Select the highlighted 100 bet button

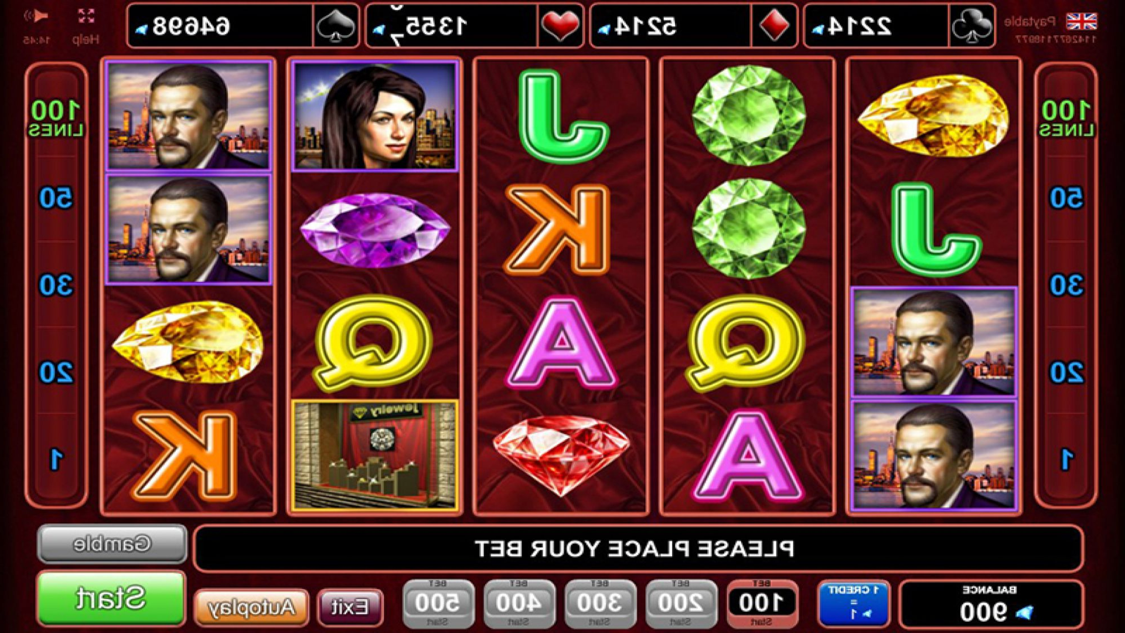[x=762, y=604]
